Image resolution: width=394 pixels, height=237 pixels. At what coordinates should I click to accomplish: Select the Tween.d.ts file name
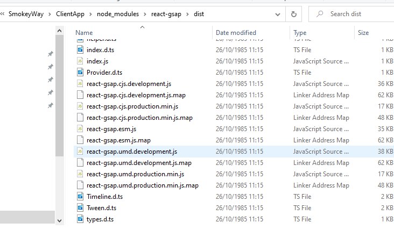pos(101,208)
